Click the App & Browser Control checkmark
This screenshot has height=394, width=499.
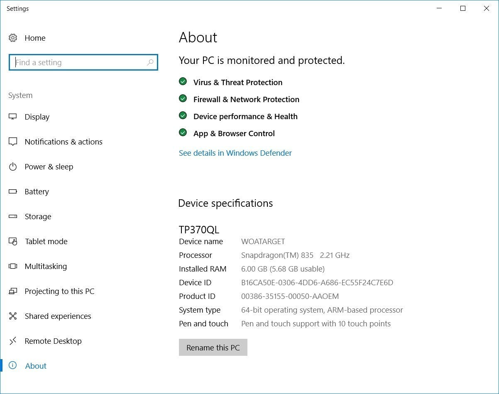click(x=183, y=132)
